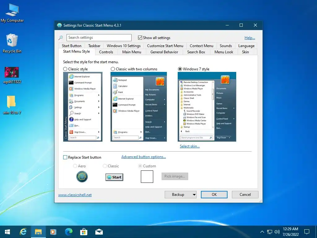Click the volume speaker tray icon
Viewport: 317px width, 238px height.
(x=277, y=232)
